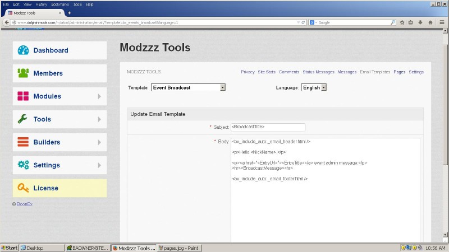
Task: Click into the Body text area
Action: click(x=326, y=190)
